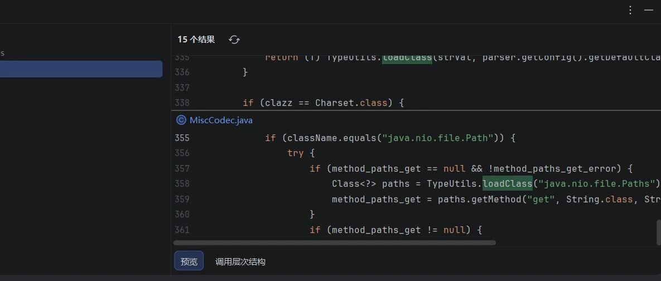This screenshot has height=281, width=661.
Task: Click the "get" string on line 359
Action: (x=541, y=199)
